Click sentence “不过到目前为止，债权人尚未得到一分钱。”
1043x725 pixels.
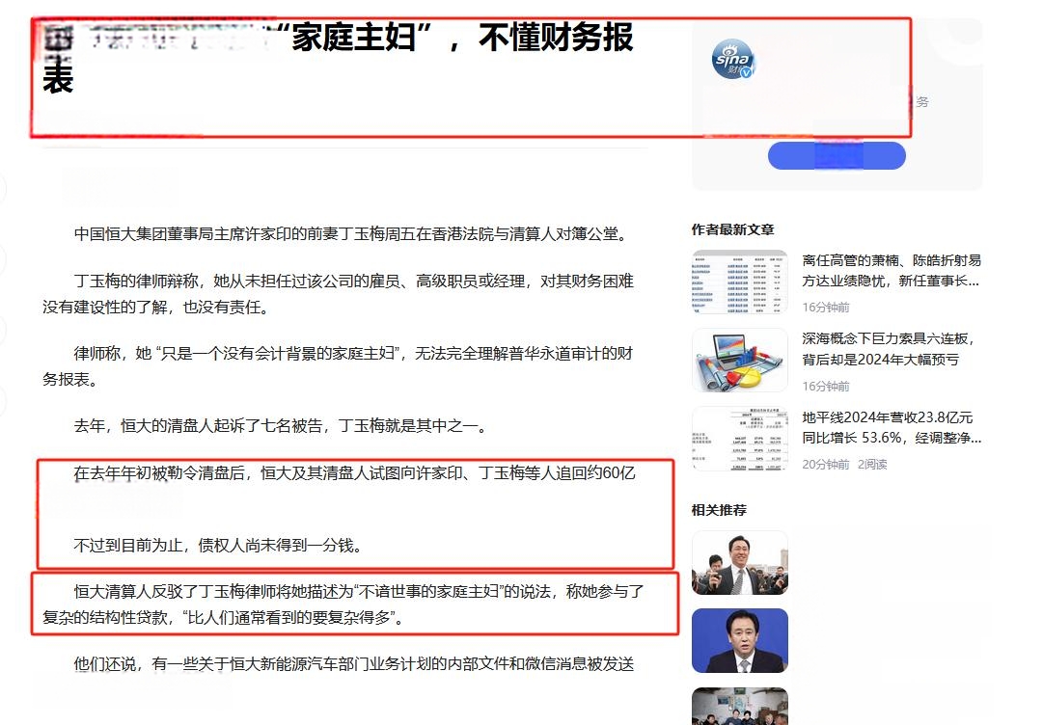click(219, 546)
